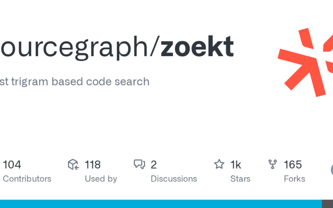
Task: Open the Stars label
Action: point(240,179)
